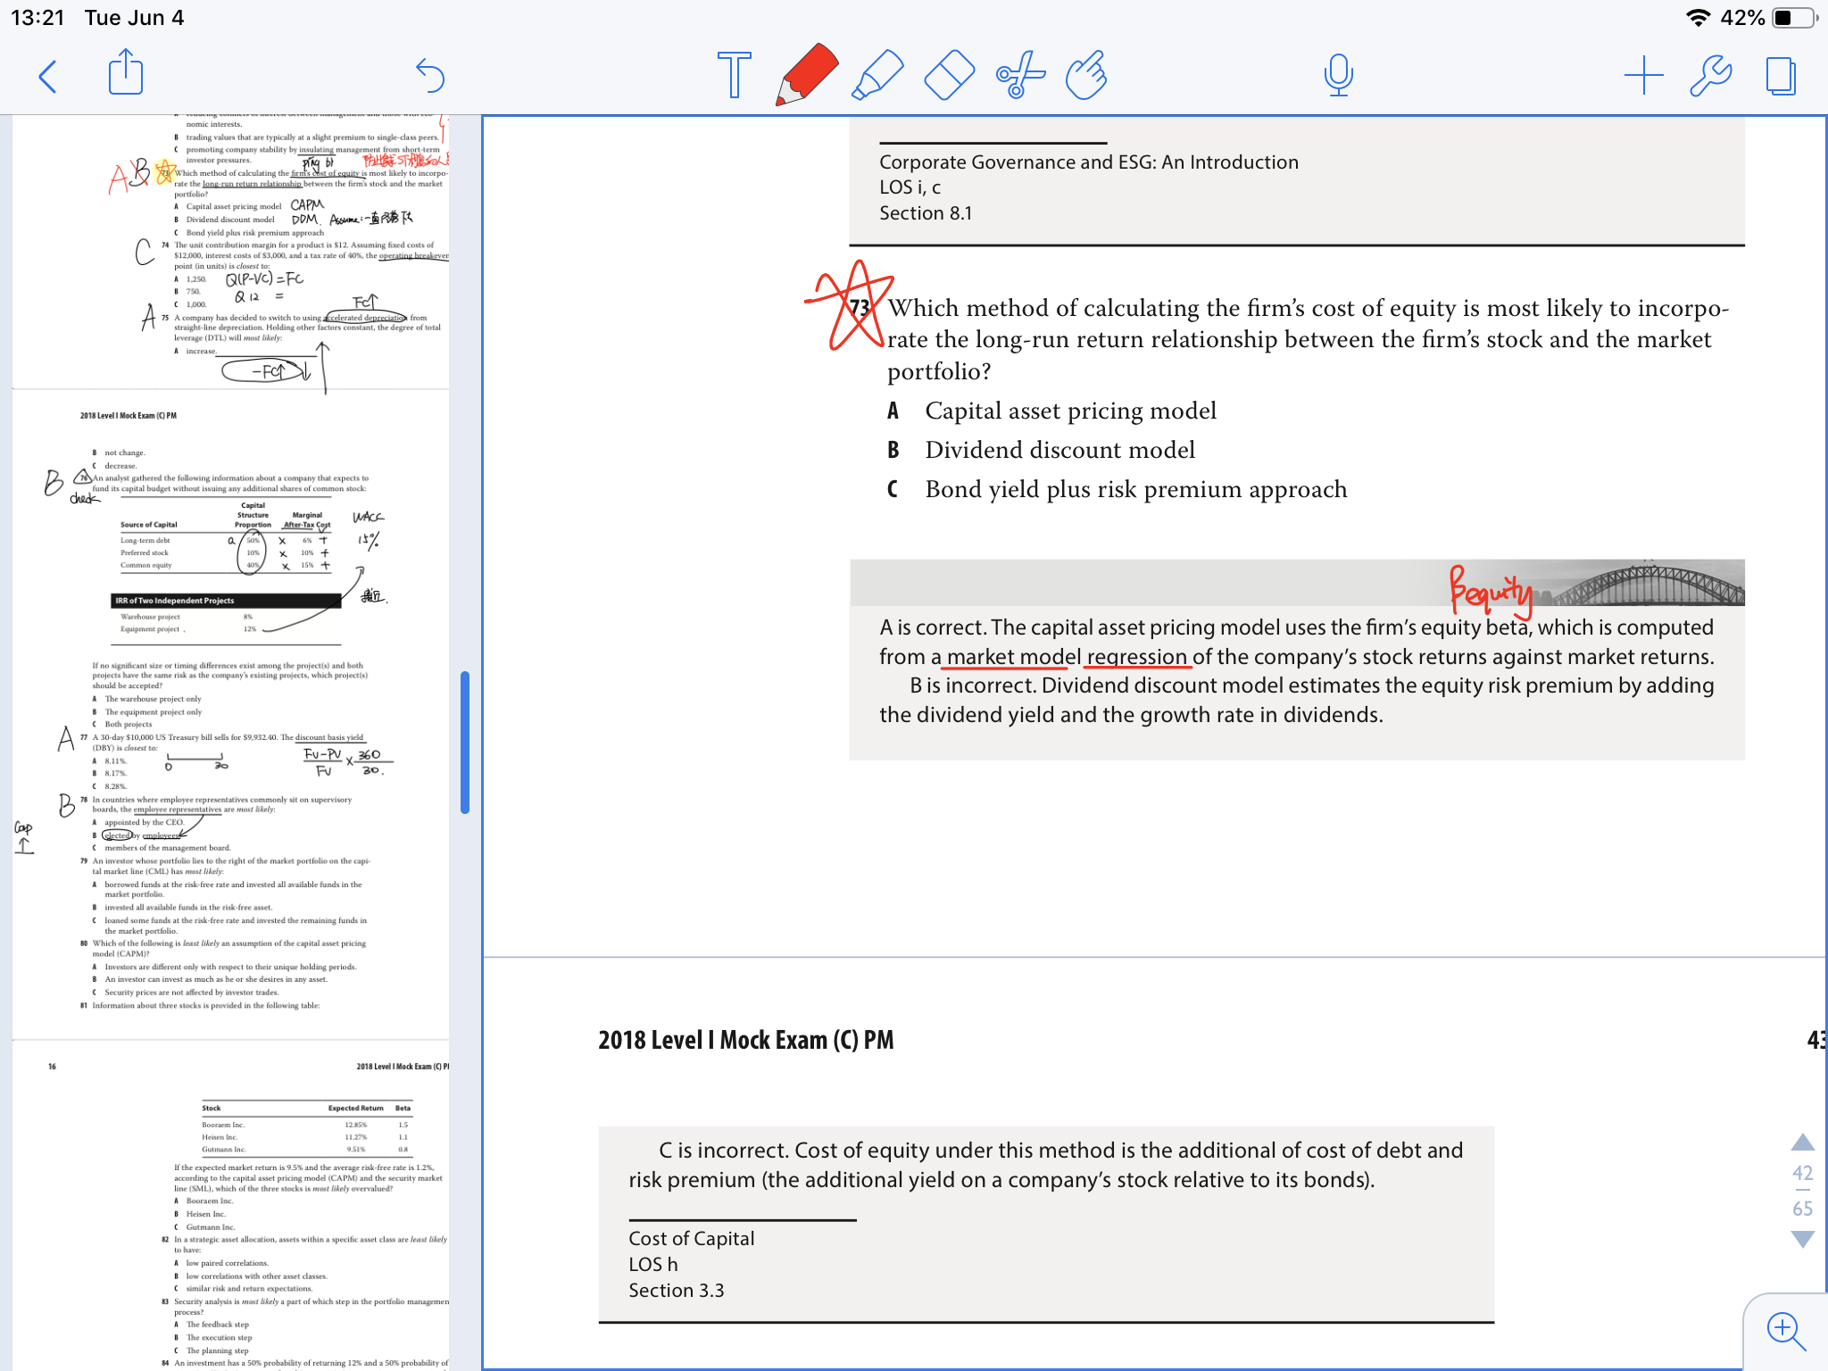Start audio recording with microphone
The image size is (1828, 1371).
click(1338, 75)
